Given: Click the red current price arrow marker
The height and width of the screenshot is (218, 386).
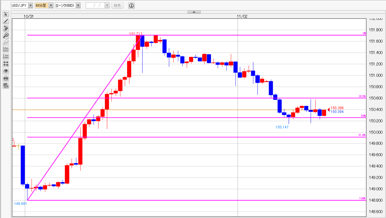Looking at the screenshot, I should pos(328,109).
